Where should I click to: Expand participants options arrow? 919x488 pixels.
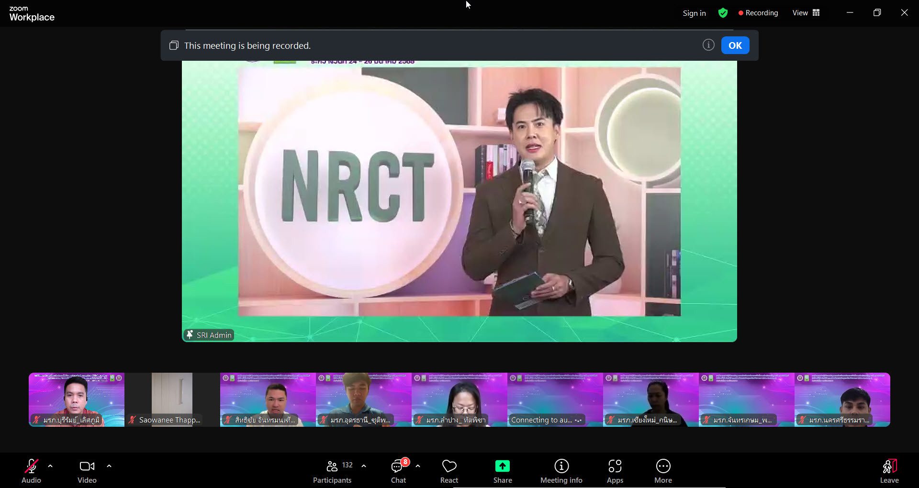coord(364,466)
